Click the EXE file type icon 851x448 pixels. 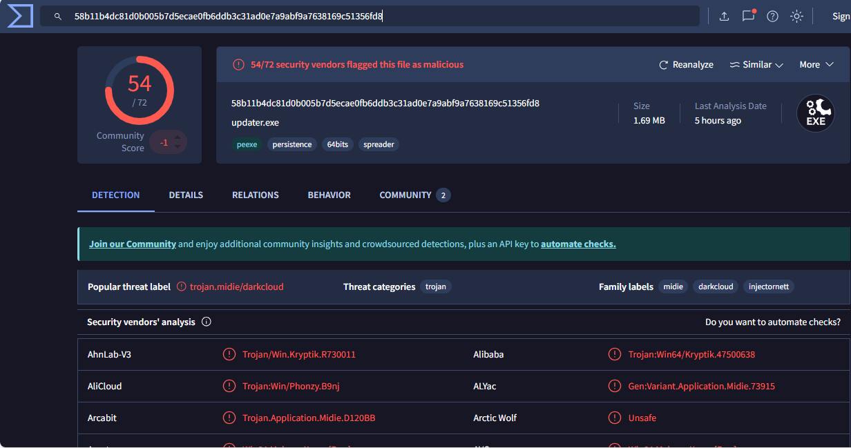[815, 113]
